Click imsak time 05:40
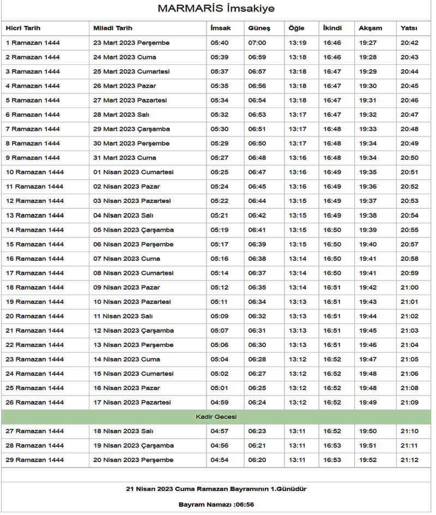436x515 pixels. point(220,43)
